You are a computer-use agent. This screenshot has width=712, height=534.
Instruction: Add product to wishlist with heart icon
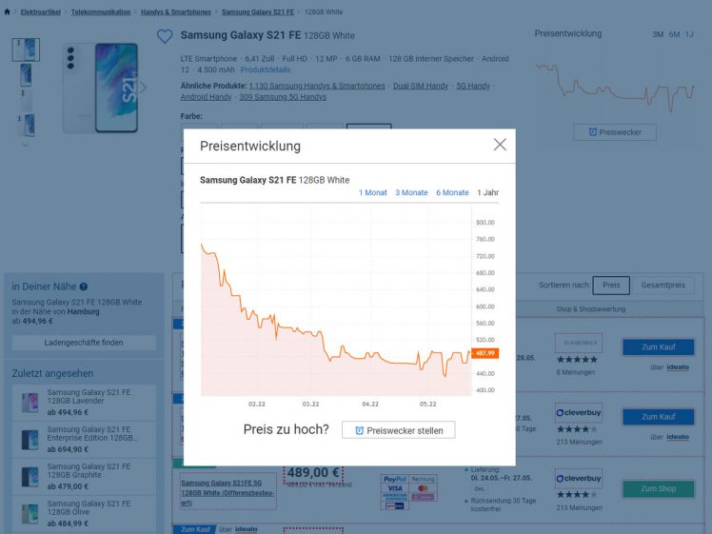[x=165, y=36]
